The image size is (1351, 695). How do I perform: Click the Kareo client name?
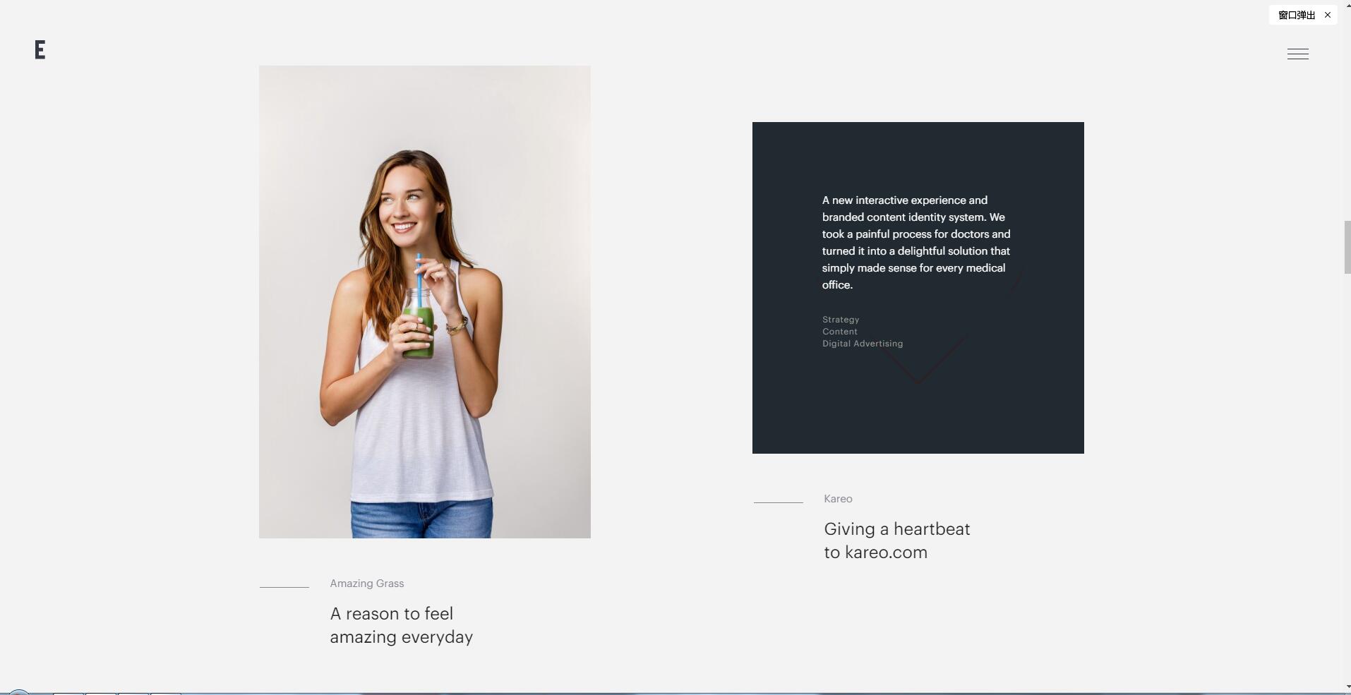point(838,499)
